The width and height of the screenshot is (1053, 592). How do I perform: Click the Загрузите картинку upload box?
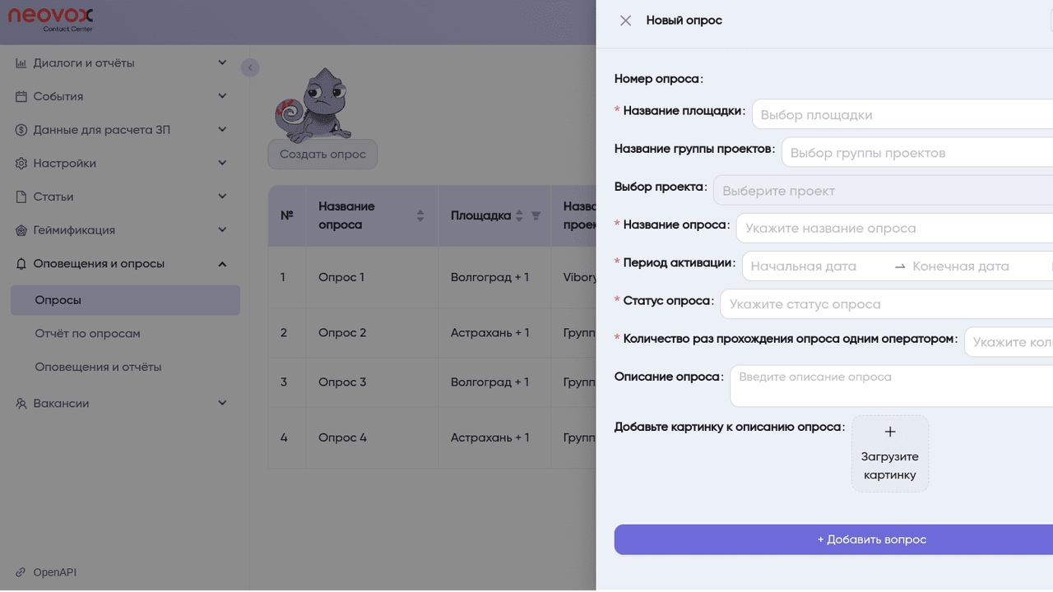[890, 454]
